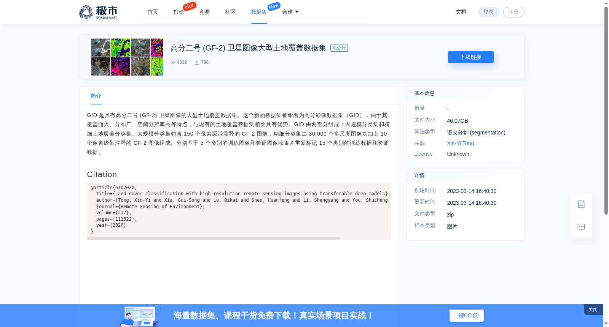This screenshot has height=327, width=609.
Task: Click the 登录 login button
Action: 488,12
